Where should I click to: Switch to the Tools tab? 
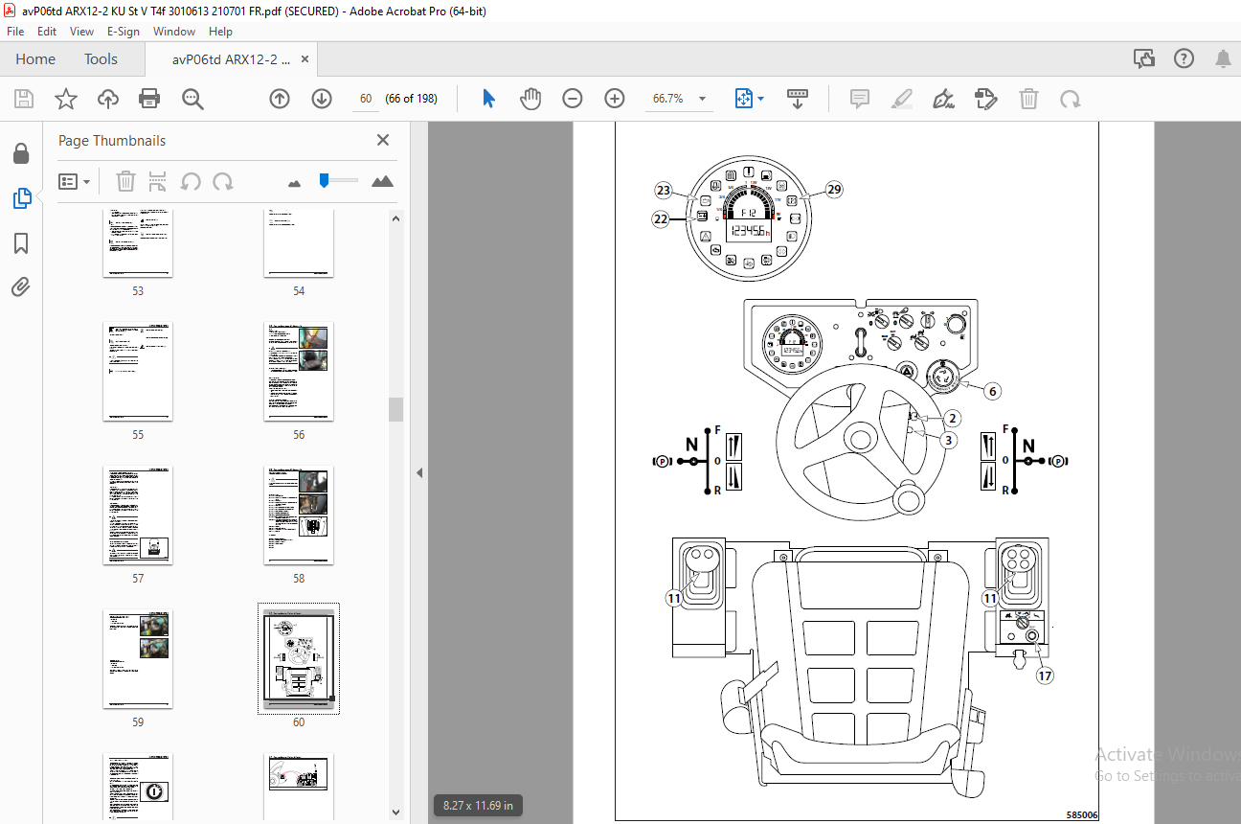coord(101,59)
